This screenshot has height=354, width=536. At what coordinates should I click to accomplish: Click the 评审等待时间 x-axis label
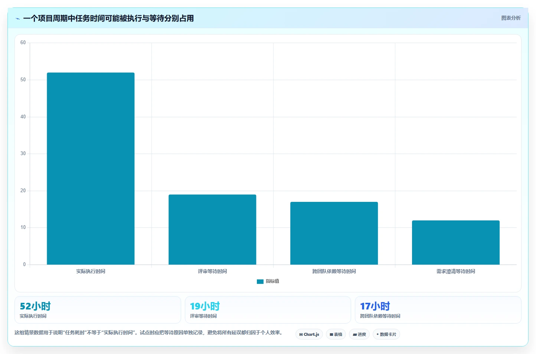pos(212,271)
